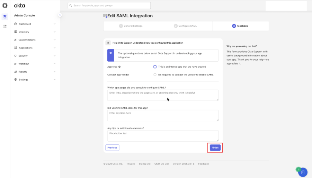Open the Admin Console toggle icon in left rail

5,17
